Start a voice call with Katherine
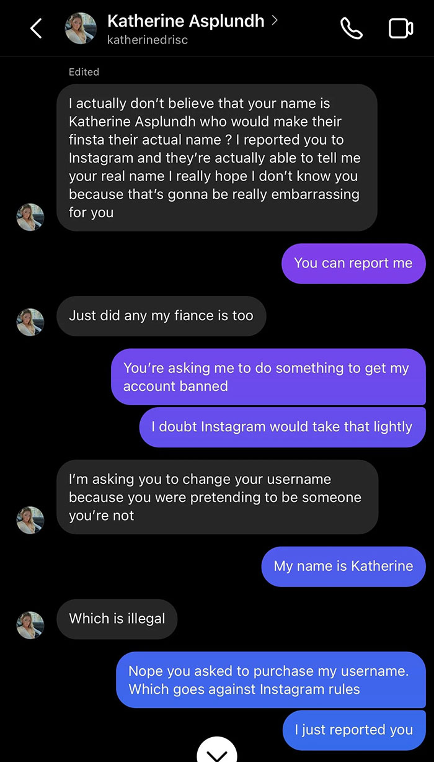Viewport: 434px width, 762px height. [352, 28]
